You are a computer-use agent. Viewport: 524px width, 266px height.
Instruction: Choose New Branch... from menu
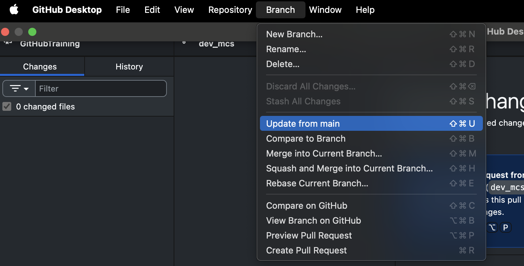pos(294,34)
